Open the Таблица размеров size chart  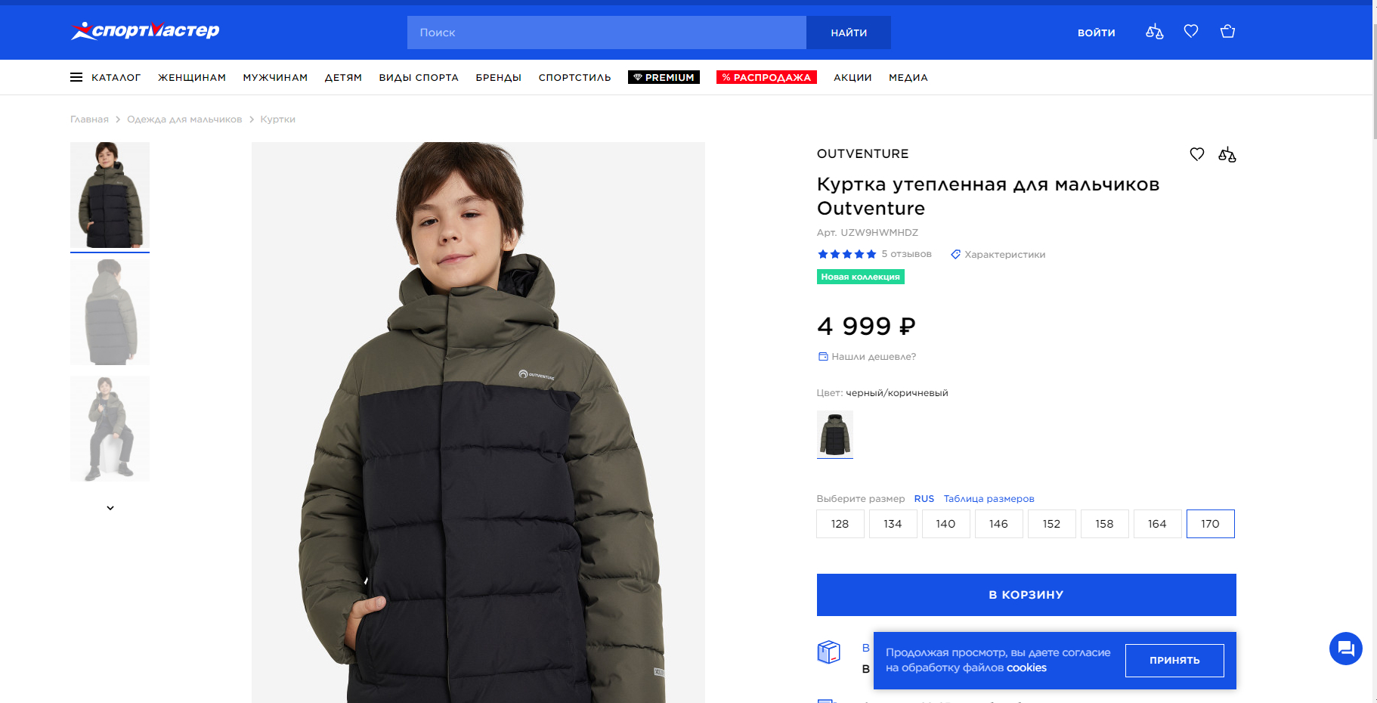(x=989, y=499)
